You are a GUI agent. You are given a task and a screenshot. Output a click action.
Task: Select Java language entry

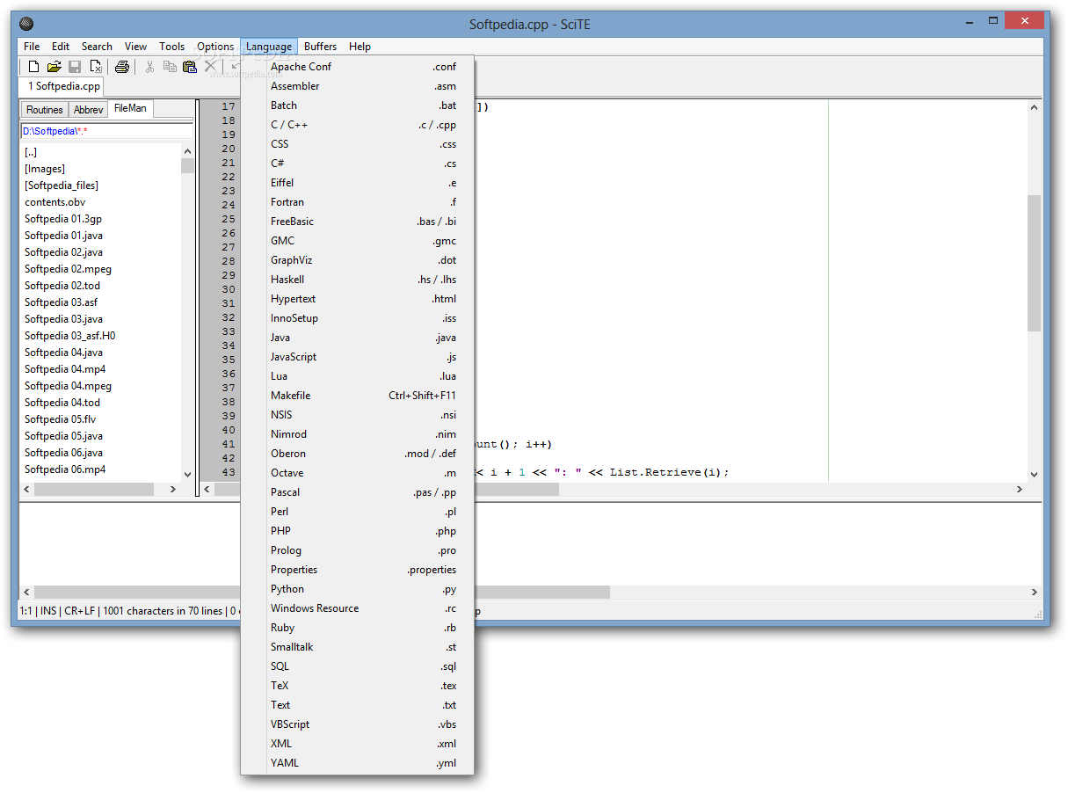click(358, 338)
